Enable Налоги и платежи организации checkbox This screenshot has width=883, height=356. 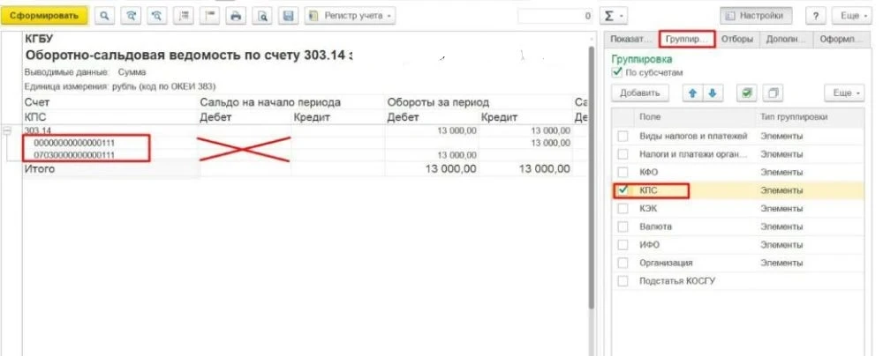pyautogui.click(x=623, y=154)
